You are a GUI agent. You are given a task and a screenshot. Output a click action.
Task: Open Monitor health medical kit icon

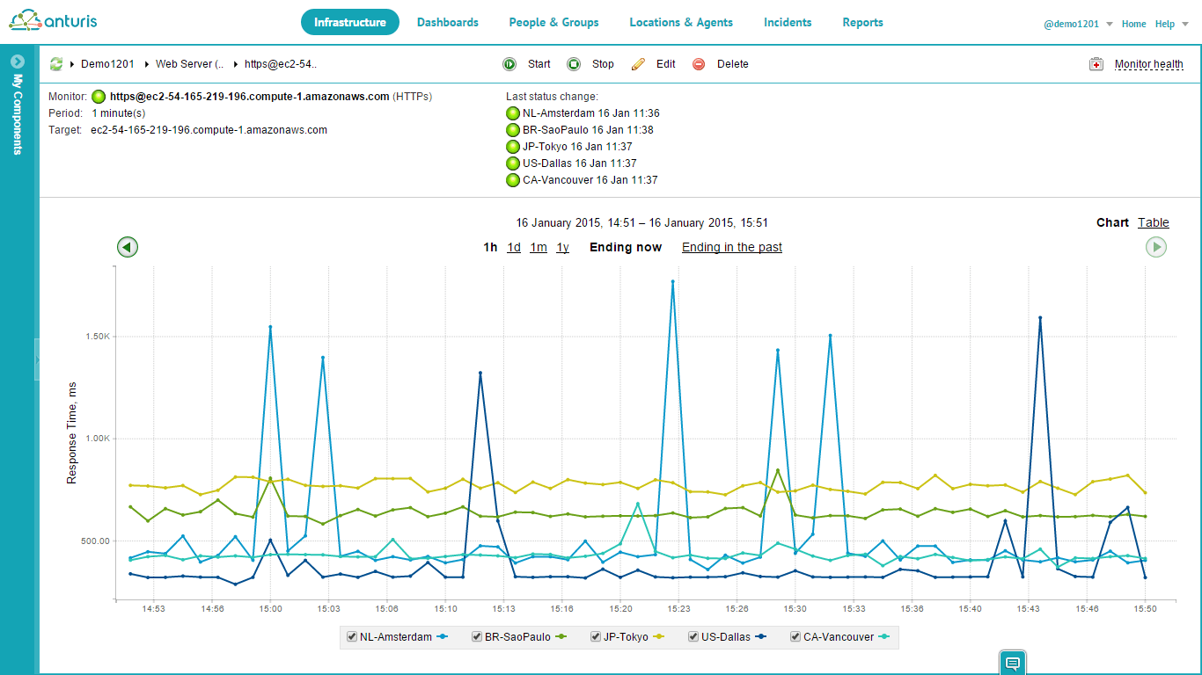click(x=1096, y=64)
